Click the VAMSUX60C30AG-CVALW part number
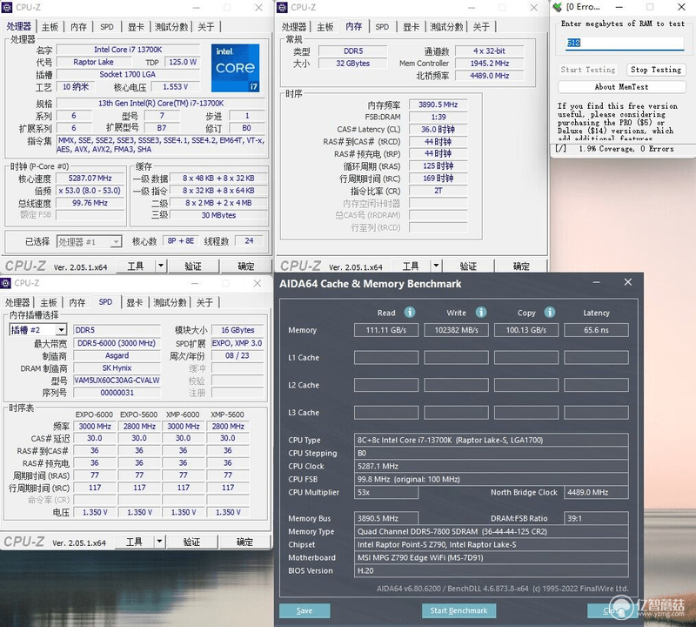Image resolution: width=696 pixels, height=627 pixels. click(117, 381)
